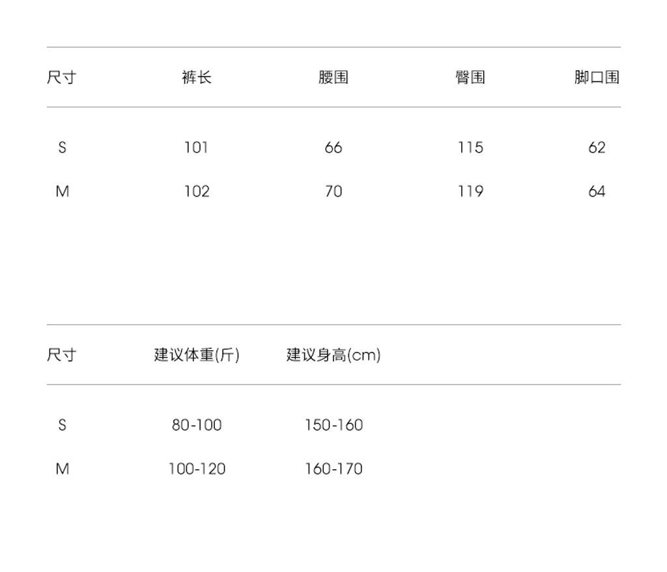Screen dimensions: 667x572
Task: Click pants length value 102
Action: [x=197, y=191]
